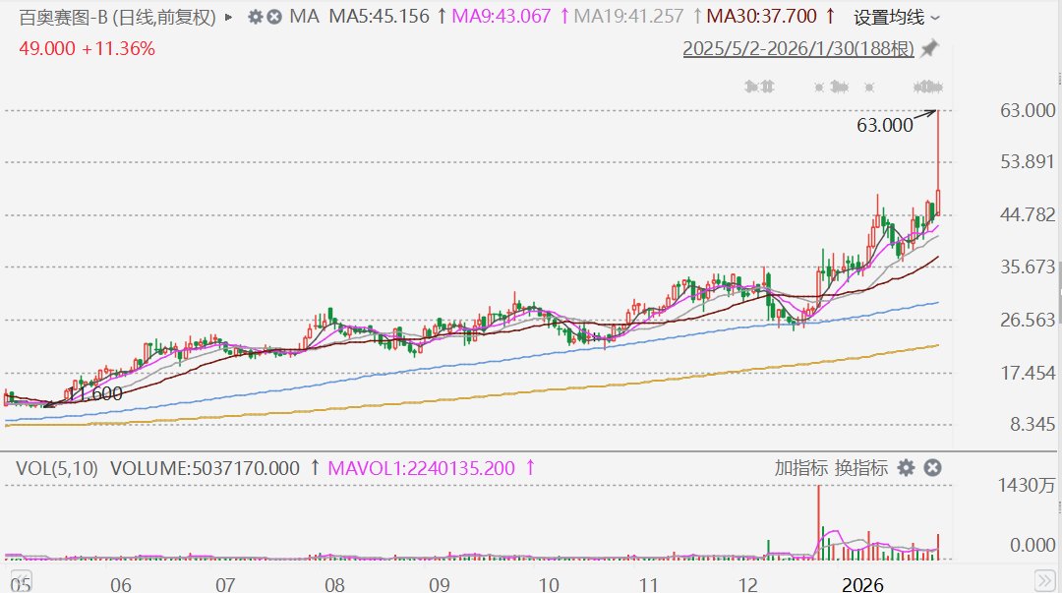
Task: Open the 设置均线 dropdown
Action: (895, 17)
